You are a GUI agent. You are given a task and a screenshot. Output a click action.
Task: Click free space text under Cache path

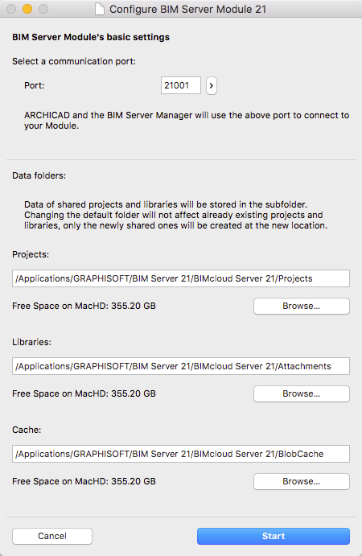[84, 481]
